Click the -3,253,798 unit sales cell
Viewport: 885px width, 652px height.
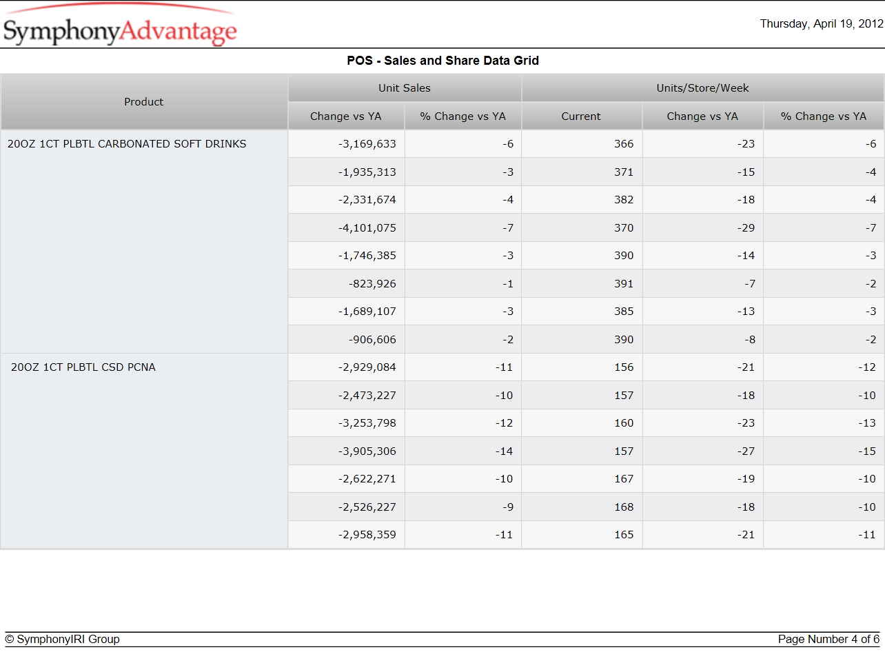point(346,423)
